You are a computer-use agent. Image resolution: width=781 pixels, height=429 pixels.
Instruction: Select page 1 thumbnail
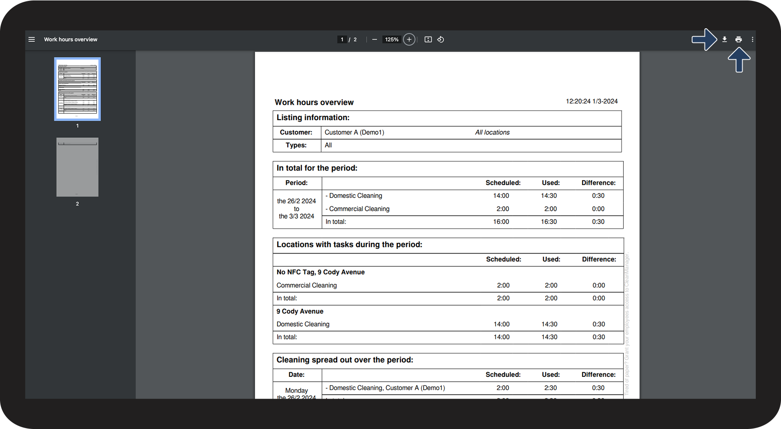pyautogui.click(x=77, y=89)
